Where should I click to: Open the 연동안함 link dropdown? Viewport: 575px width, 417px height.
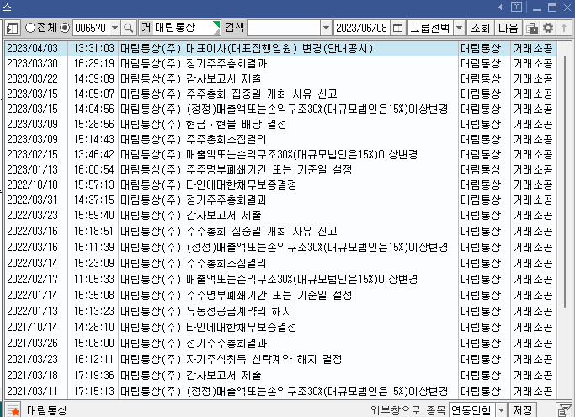pyautogui.click(x=501, y=409)
